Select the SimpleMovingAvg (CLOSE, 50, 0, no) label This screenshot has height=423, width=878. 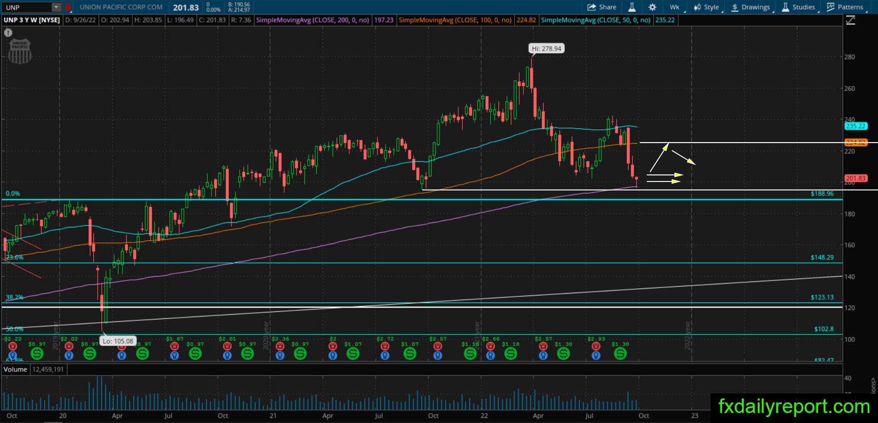tap(596, 20)
